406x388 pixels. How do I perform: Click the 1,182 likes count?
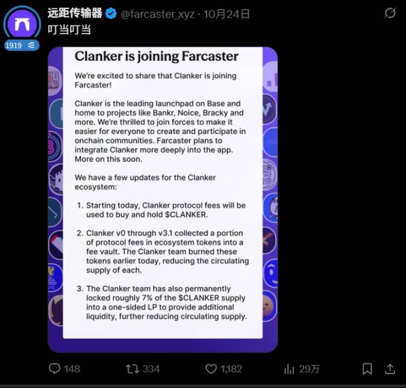231,368
